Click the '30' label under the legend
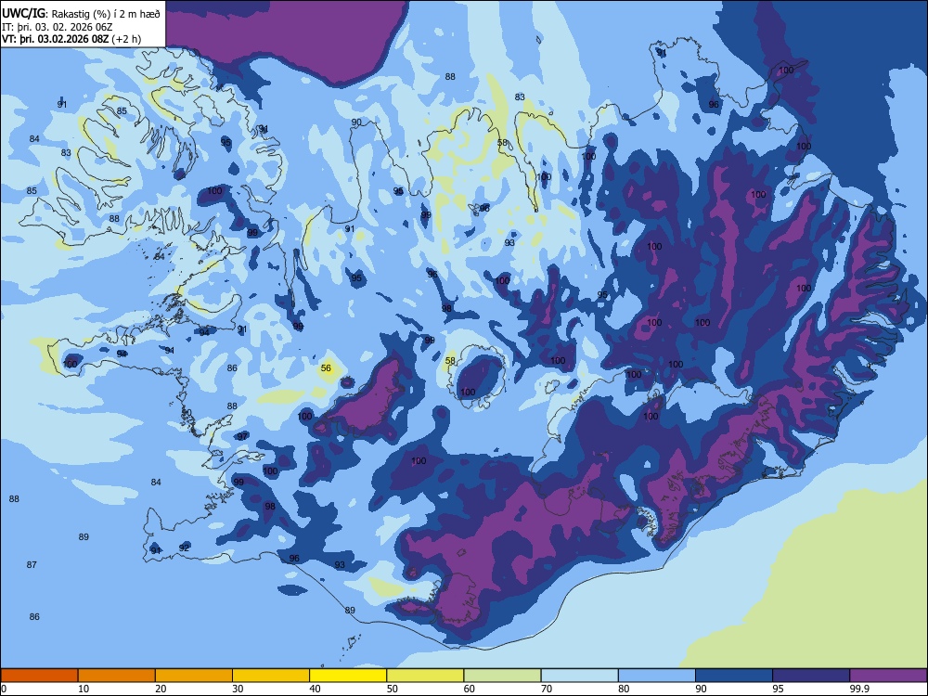Image resolution: width=928 pixels, height=696 pixels. 238,689
